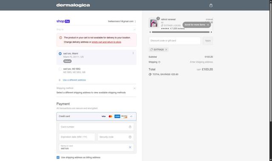Click the Default badge on the Miami address

67,61
